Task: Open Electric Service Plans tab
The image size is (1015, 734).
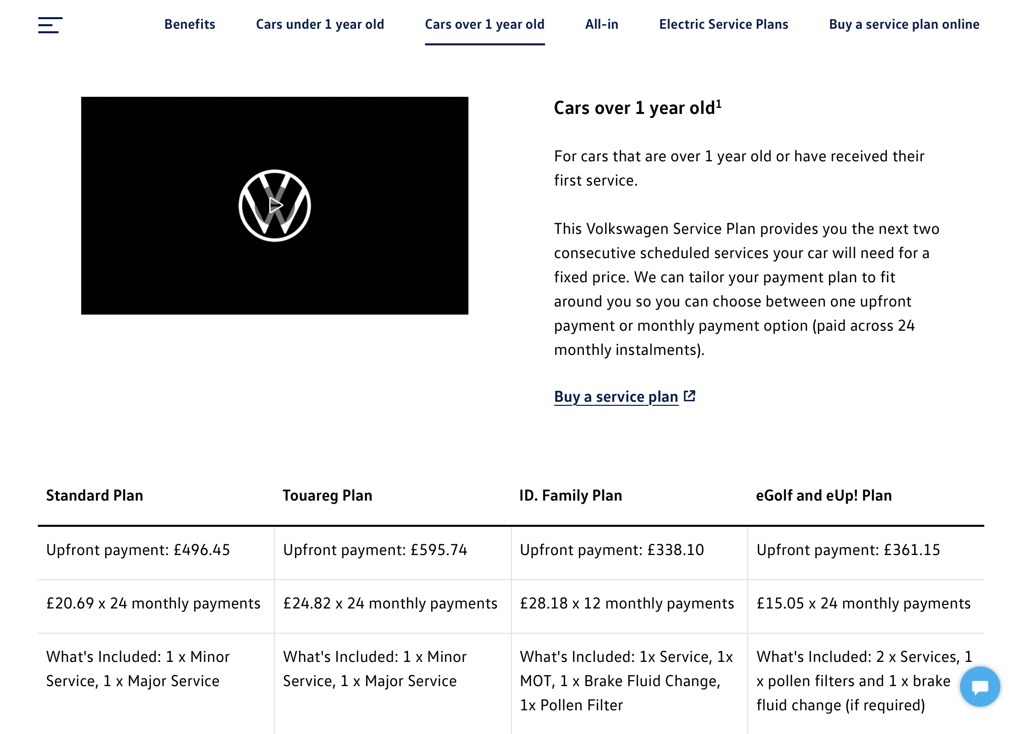Action: pos(724,24)
